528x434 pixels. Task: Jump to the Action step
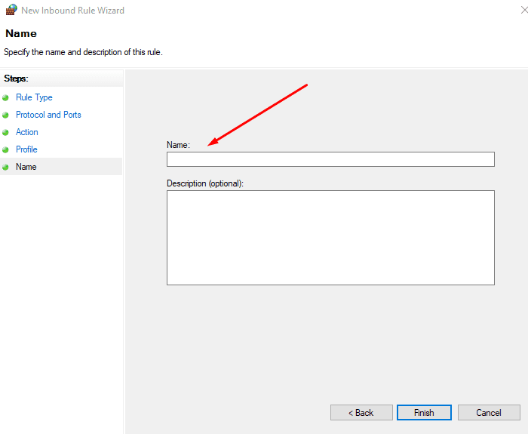coord(27,132)
